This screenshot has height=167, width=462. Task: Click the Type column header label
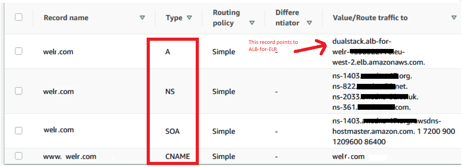pos(174,18)
